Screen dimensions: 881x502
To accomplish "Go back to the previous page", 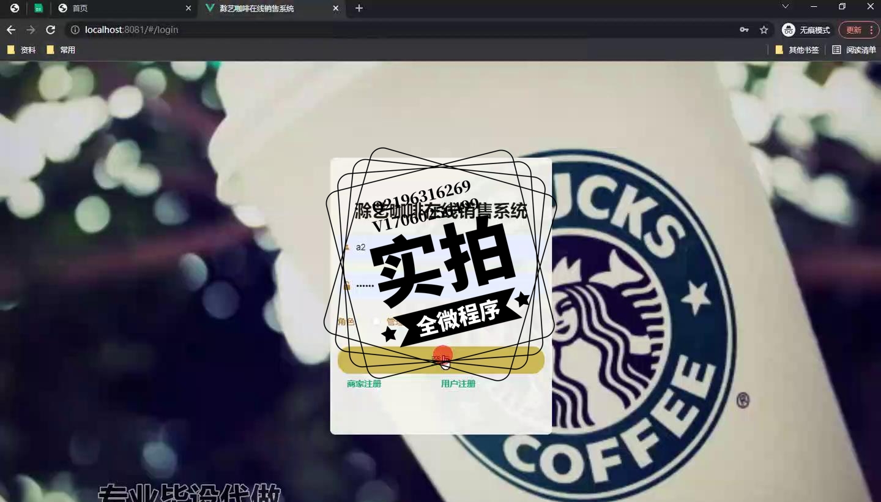I will click(11, 29).
